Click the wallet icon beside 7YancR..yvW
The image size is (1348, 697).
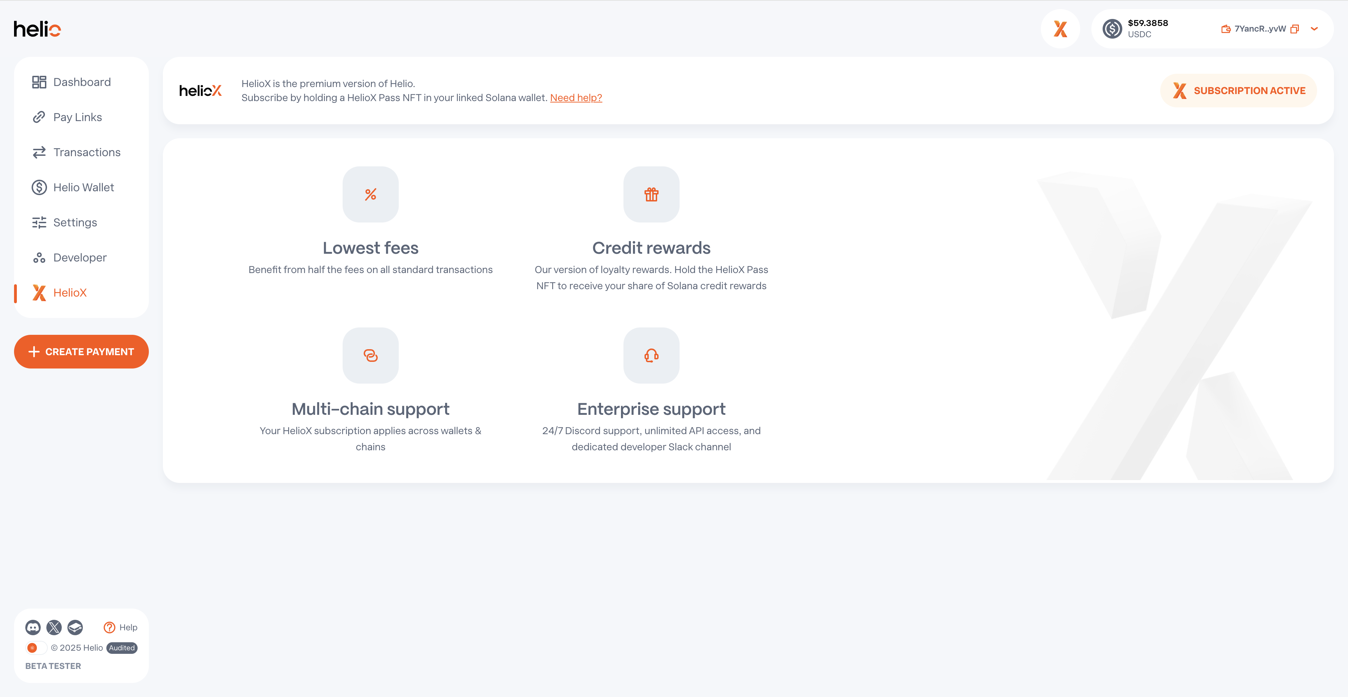pos(1225,29)
